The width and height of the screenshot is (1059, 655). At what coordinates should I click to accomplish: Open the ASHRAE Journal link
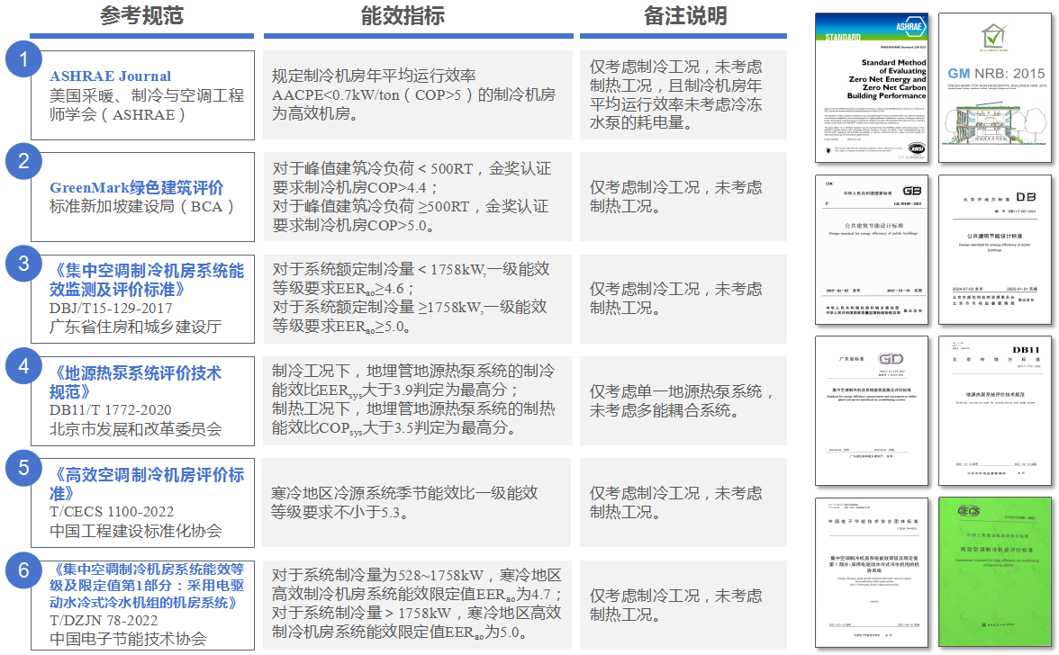point(110,76)
